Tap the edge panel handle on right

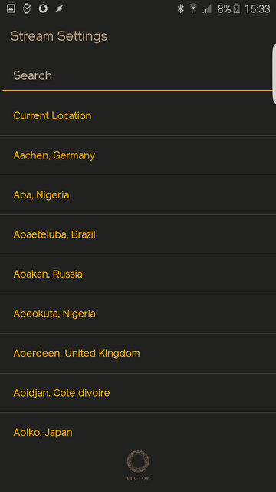[274, 74]
